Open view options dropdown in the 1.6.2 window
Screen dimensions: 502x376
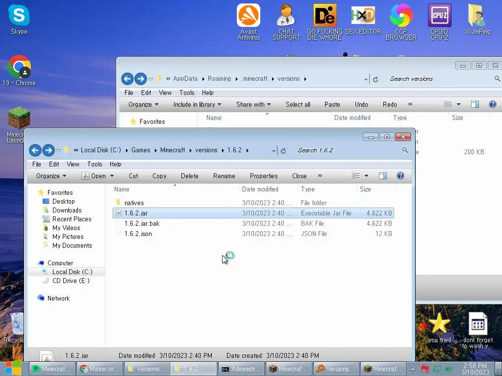coord(366,176)
